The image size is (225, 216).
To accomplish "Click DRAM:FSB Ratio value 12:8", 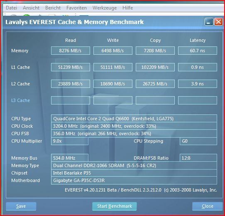I will 198,158.
